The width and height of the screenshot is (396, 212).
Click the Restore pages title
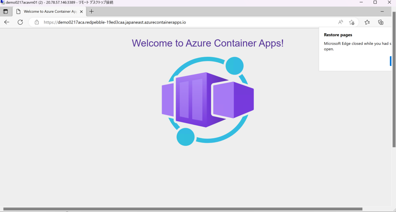coord(338,35)
